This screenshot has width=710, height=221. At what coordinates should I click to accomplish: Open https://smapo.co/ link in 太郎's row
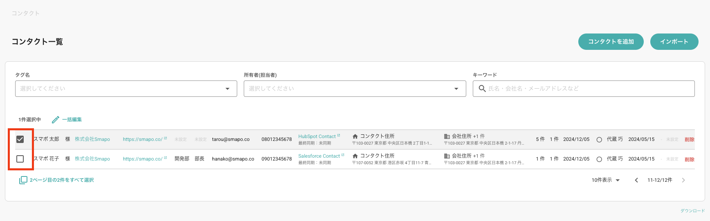[143, 139]
